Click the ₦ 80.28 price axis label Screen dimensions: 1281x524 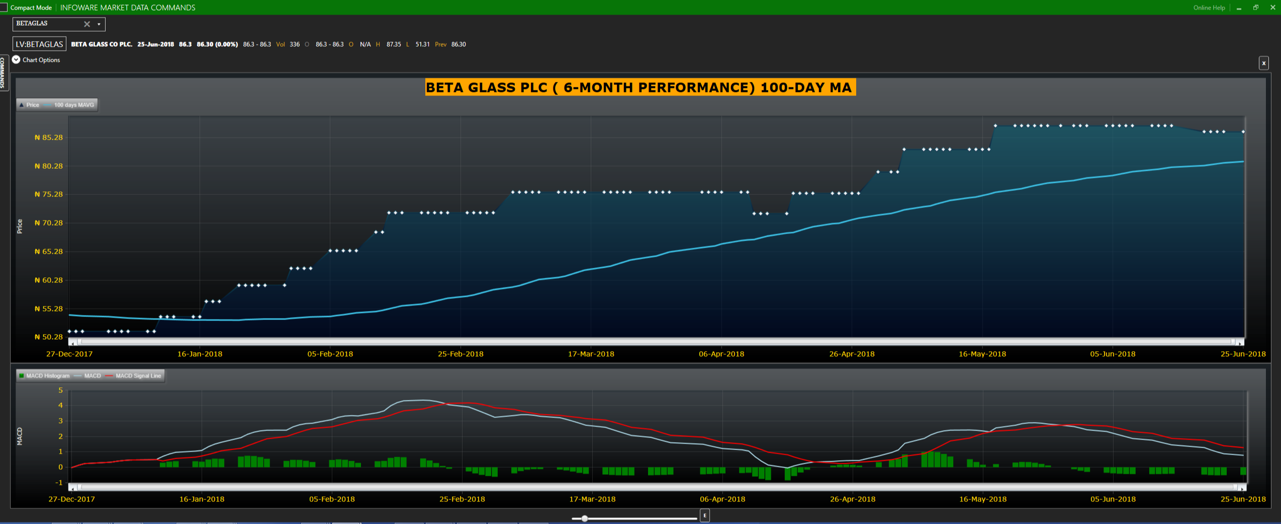point(48,166)
